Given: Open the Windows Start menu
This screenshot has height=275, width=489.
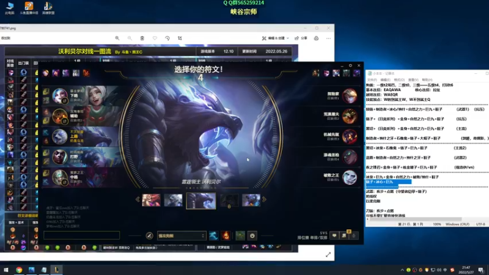Looking at the screenshot, I should 6,269.
